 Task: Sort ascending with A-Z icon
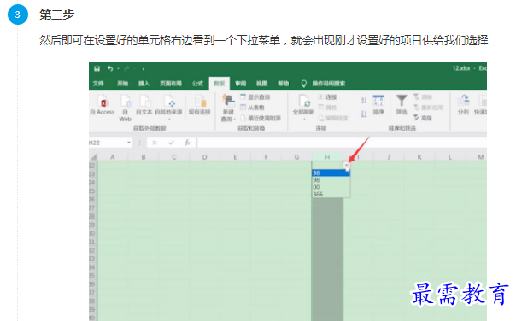coord(364,101)
